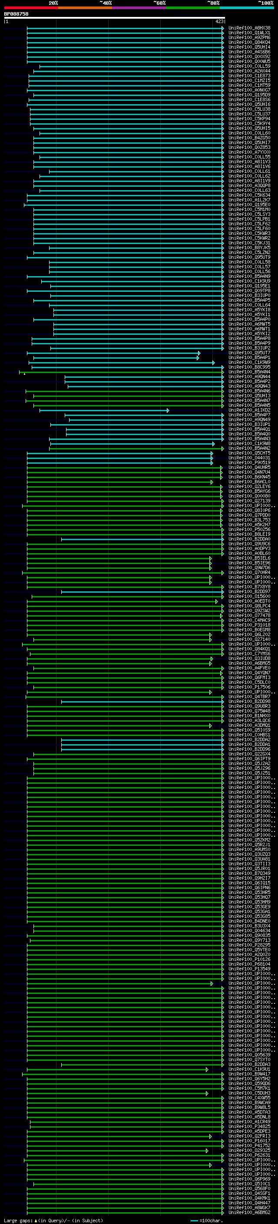Select hit label UniRef100_B6KN45
The image size is (278, 1224).
click(x=249, y=477)
